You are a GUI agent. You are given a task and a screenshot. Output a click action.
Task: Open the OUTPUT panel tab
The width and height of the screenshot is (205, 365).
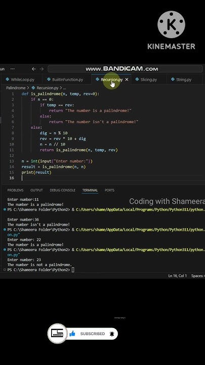point(36,190)
